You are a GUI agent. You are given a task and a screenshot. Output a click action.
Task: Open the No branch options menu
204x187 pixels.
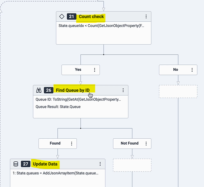(x=192, y=70)
